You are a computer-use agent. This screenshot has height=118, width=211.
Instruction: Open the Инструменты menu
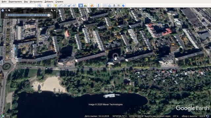point(36,2)
